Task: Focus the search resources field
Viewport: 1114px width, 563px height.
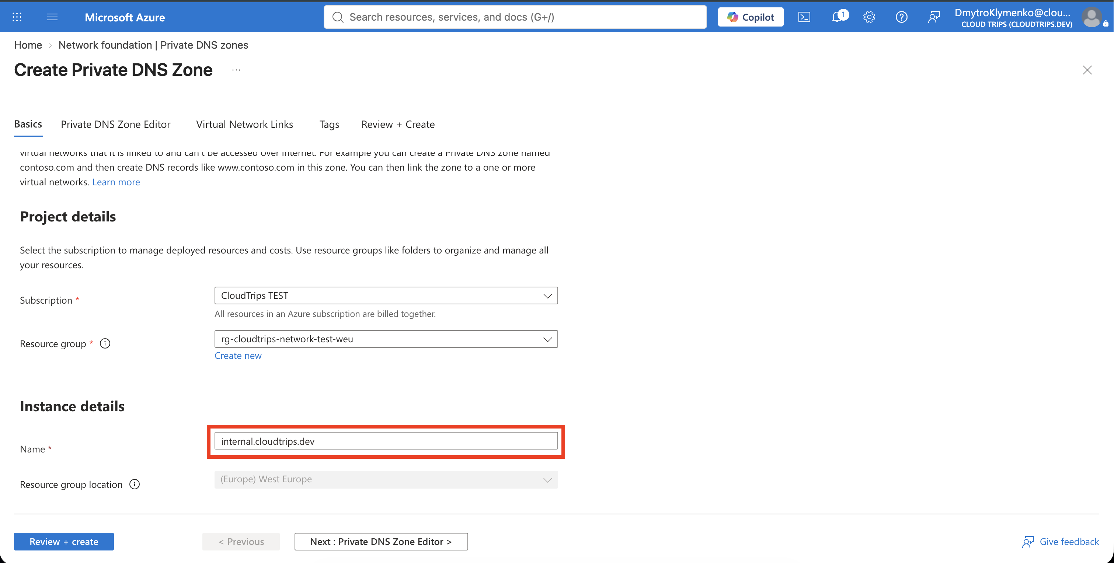Action: coord(515,17)
